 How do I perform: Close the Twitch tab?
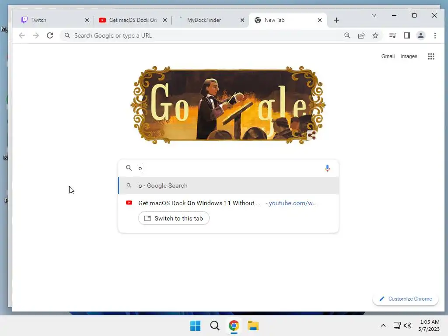click(87, 20)
